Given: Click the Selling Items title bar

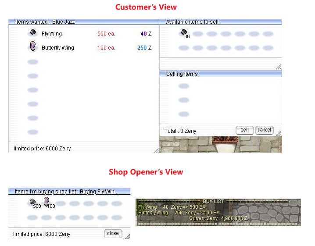Looking at the screenshot, I should coord(220,74).
